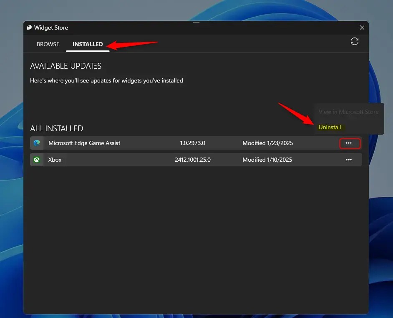Screen dimensions: 393x318
Task: Click Modified 1/10/2025 date
Action: tap(267, 160)
